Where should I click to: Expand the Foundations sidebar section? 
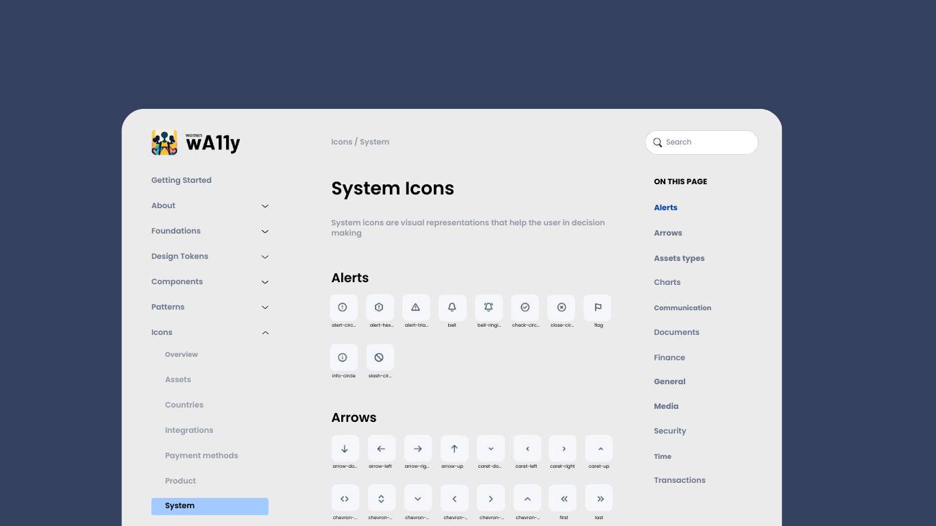pyautogui.click(x=265, y=231)
